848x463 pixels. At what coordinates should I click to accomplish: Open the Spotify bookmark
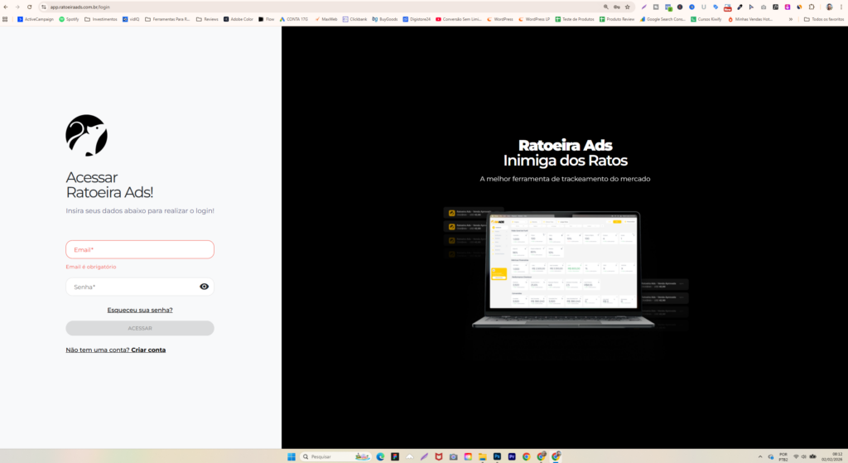pyautogui.click(x=70, y=19)
